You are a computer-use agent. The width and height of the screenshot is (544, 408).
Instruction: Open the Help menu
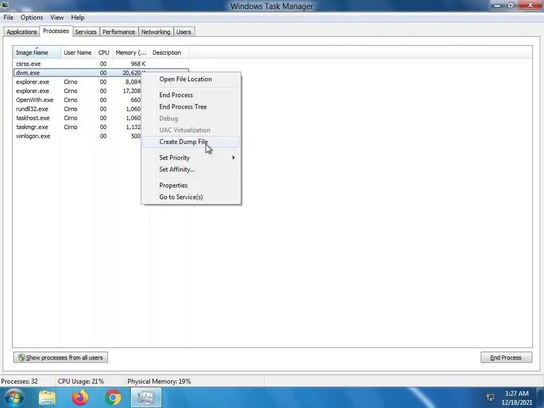point(78,18)
